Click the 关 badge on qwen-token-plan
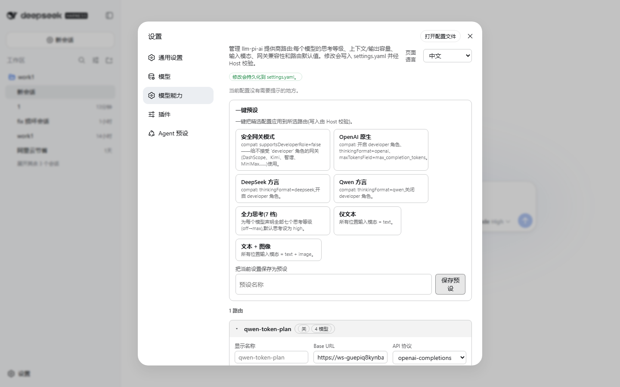The width and height of the screenshot is (620, 387). 304,329
